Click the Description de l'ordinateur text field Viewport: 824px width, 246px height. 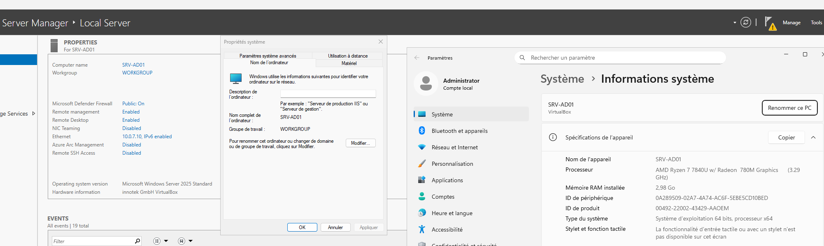coord(328,94)
